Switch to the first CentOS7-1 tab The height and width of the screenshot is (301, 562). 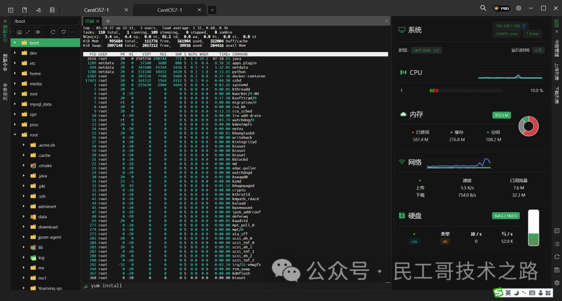tap(96, 10)
